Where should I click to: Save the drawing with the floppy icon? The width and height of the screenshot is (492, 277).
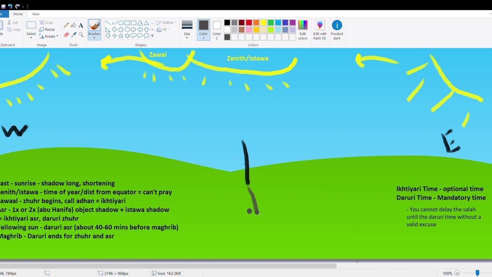click(x=3, y=6)
